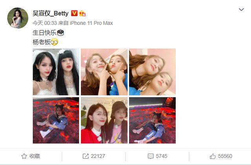Open the top-right tilted heads selfie
251x165 pixels.
tap(153, 72)
